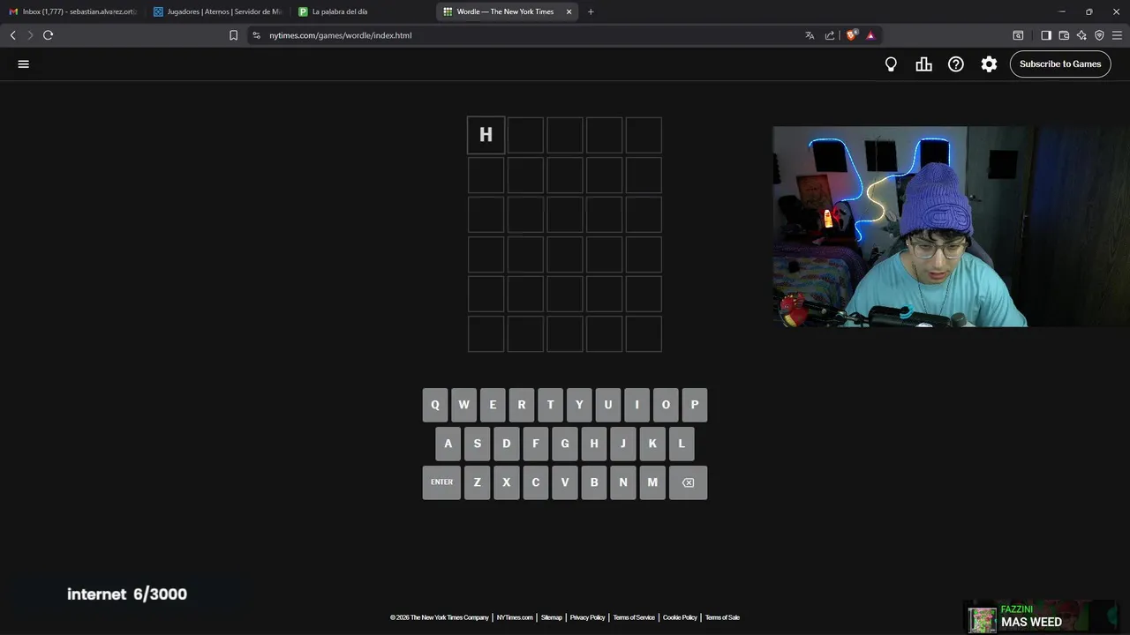Click the C key on the Wordle keyboard
Screen dimensions: 1130x635
click(x=536, y=482)
